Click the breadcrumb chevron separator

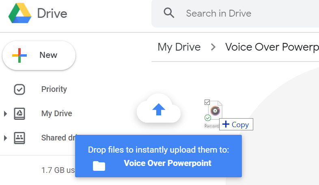(x=213, y=47)
